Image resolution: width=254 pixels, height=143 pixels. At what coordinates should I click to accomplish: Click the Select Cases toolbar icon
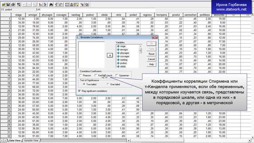[x=77, y=4]
